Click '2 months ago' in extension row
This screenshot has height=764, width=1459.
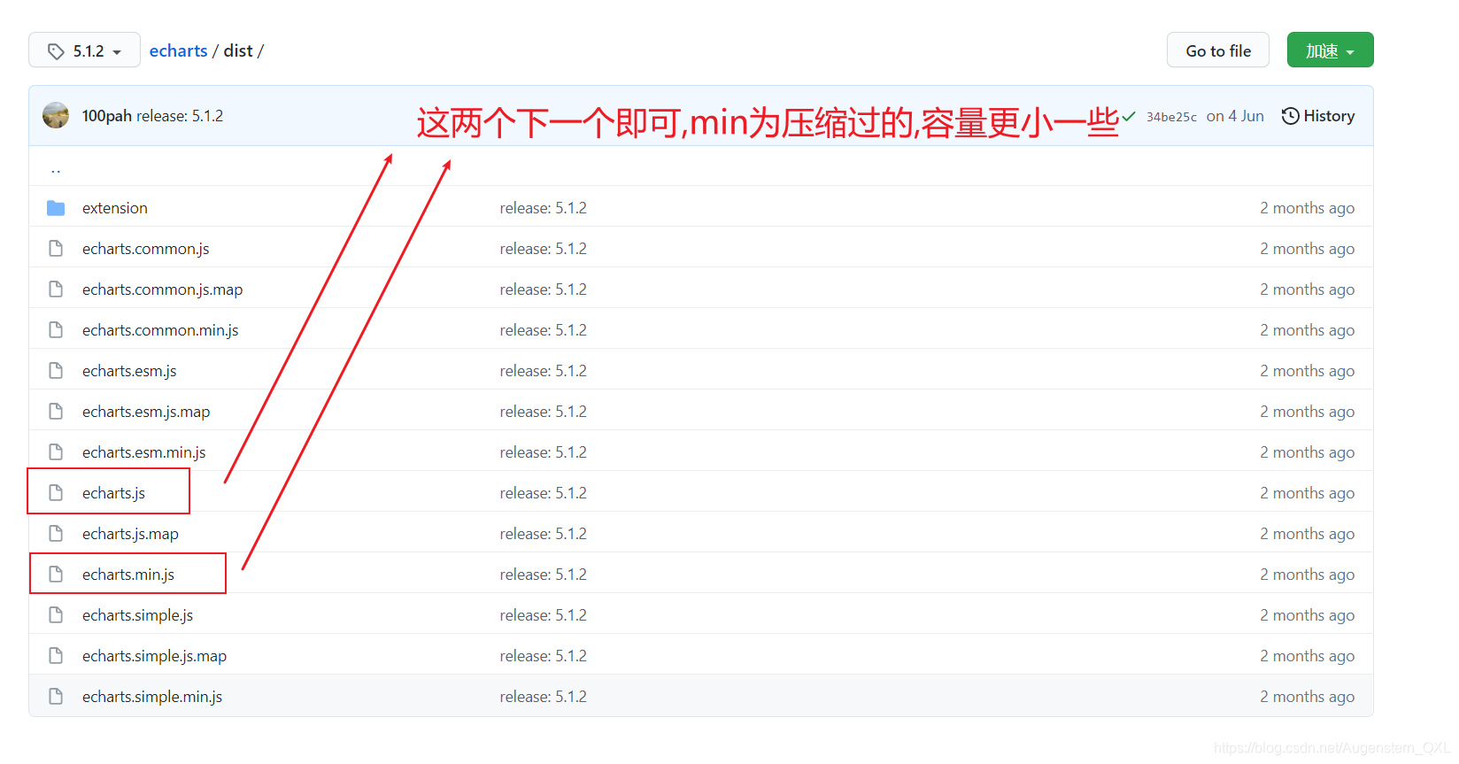coord(1307,208)
